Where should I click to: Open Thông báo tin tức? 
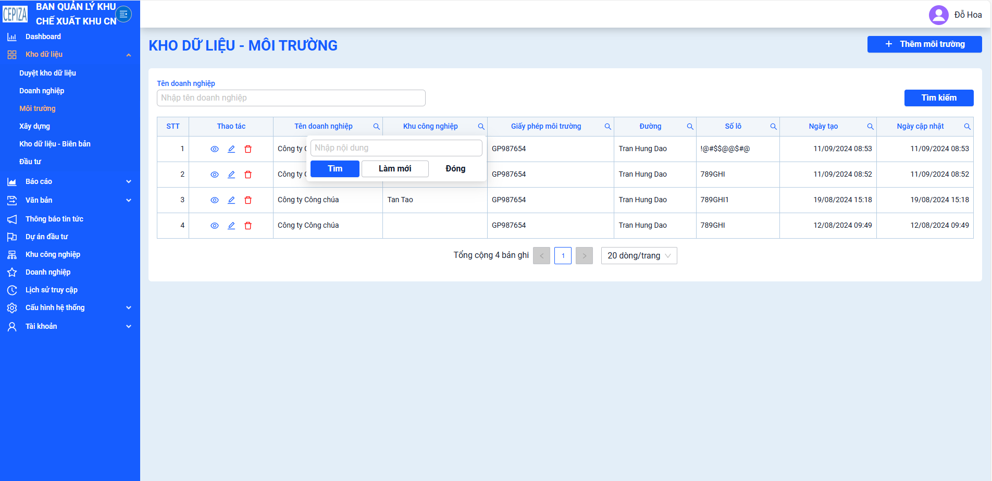click(54, 219)
